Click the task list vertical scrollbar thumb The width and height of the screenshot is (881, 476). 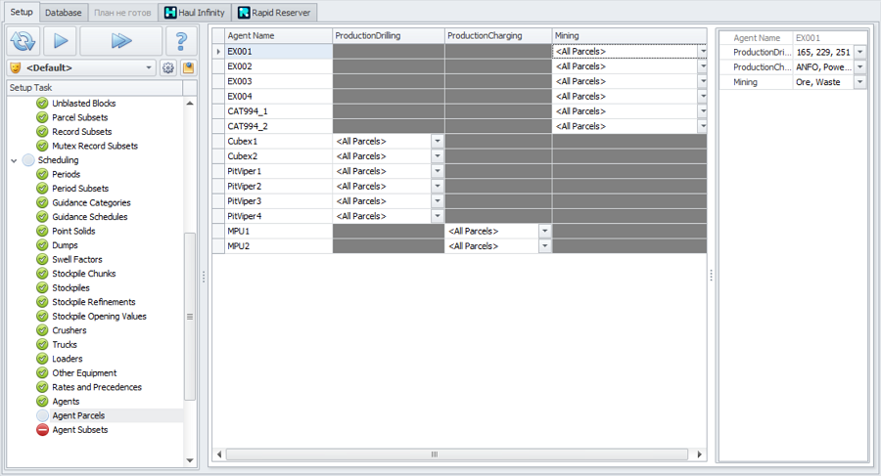click(x=190, y=316)
